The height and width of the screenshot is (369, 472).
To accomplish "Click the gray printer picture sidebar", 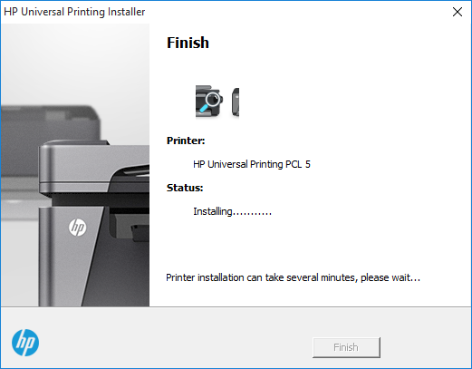I will click(x=75, y=165).
